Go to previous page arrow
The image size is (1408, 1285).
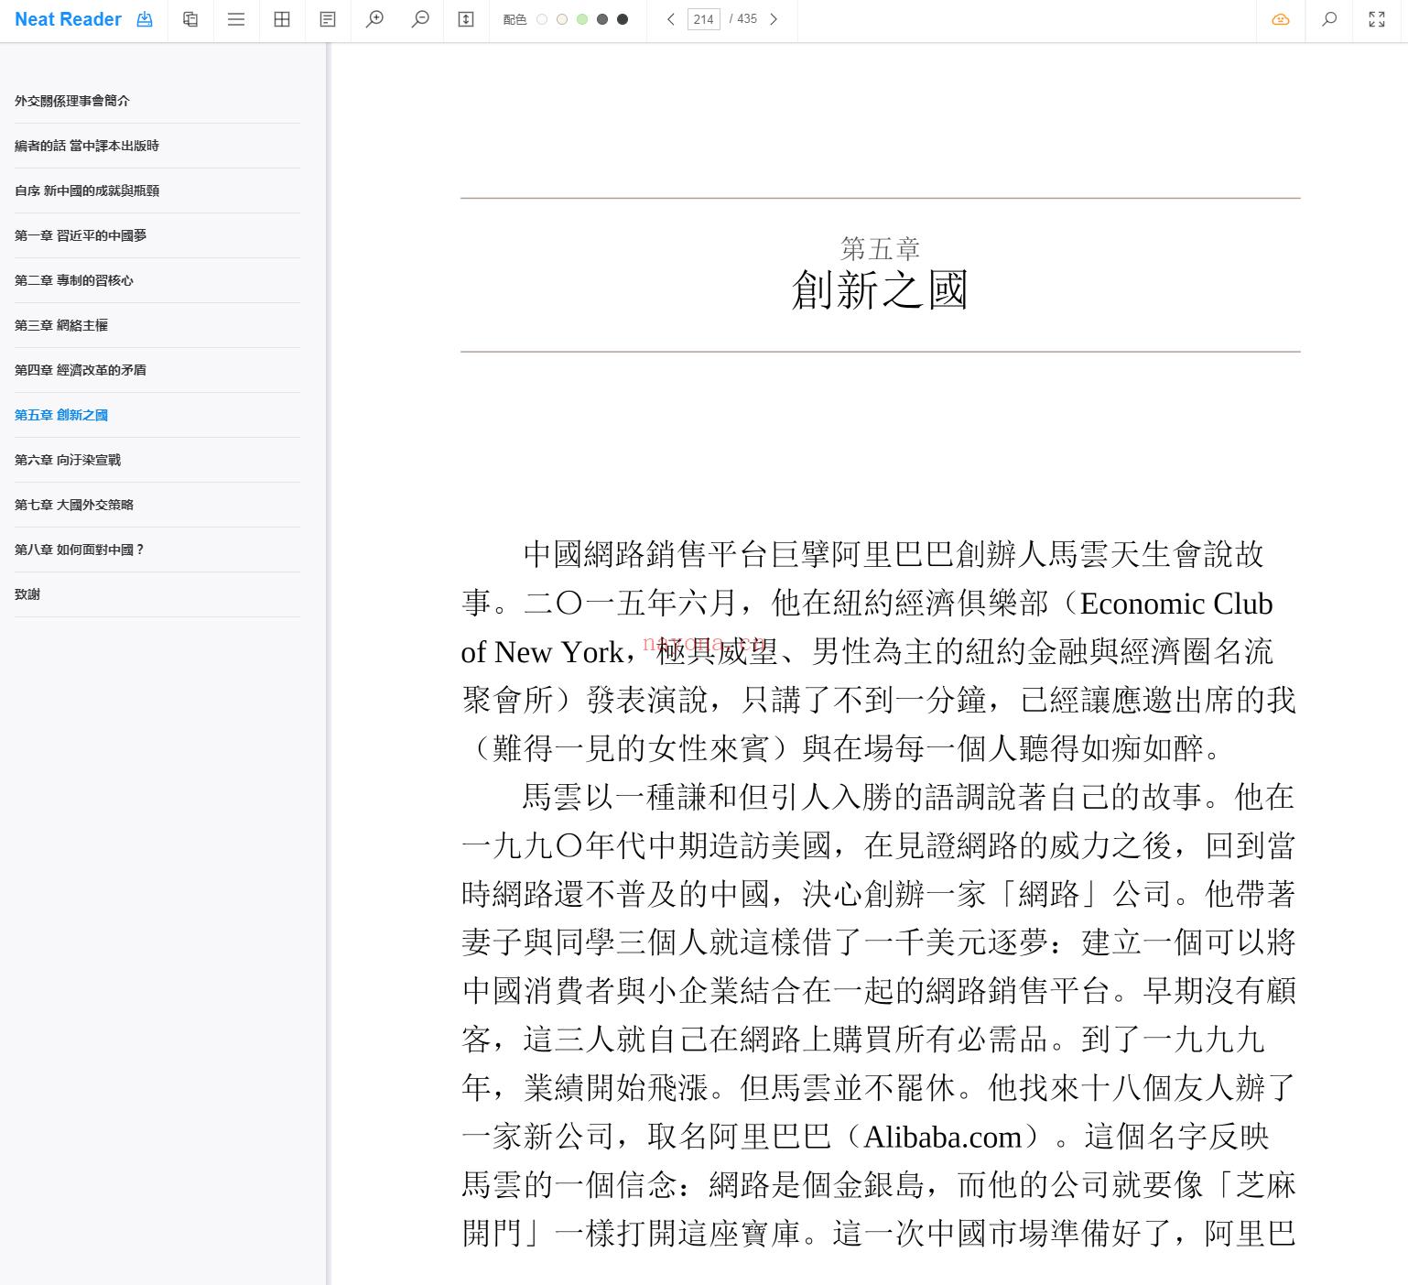tap(671, 19)
